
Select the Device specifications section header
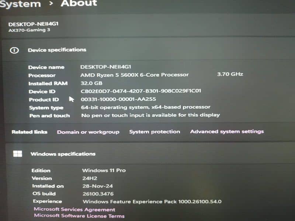tap(57, 50)
